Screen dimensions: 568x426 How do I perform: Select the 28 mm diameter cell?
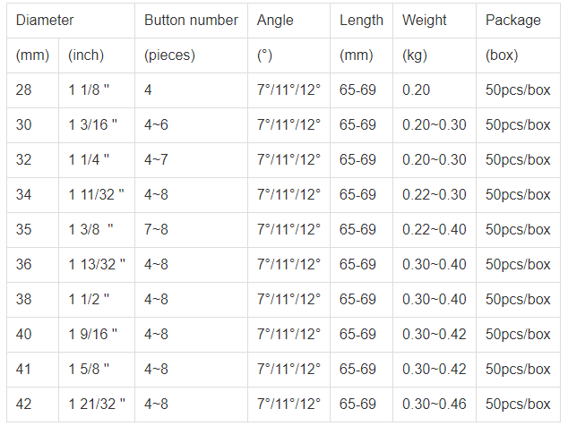(32, 90)
